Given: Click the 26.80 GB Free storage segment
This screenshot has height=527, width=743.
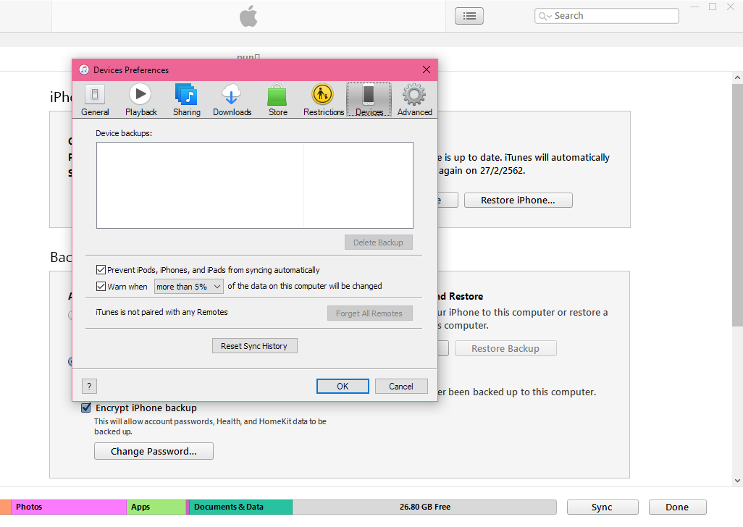Looking at the screenshot, I should 424,507.
